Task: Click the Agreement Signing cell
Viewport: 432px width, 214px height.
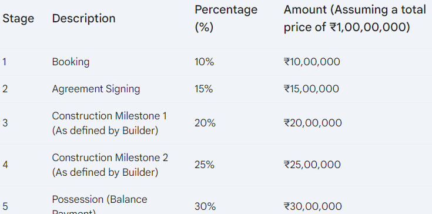Action: pyautogui.click(x=96, y=89)
